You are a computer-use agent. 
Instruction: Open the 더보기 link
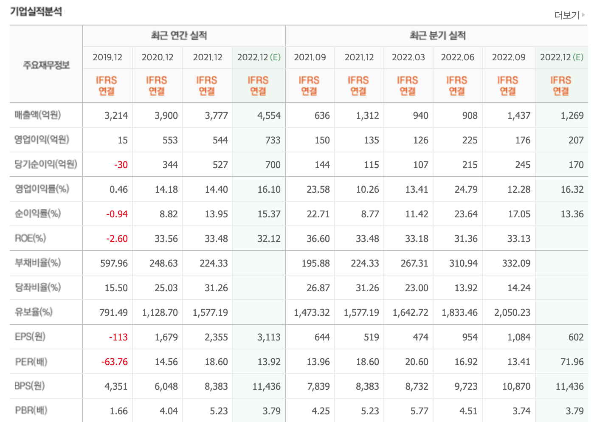(x=567, y=15)
